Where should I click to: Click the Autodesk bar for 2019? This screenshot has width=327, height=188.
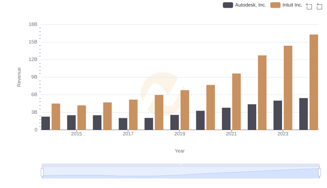[175, 122]
